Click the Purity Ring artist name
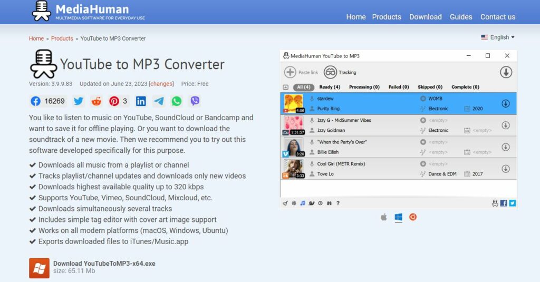 [x=328, y=109]
